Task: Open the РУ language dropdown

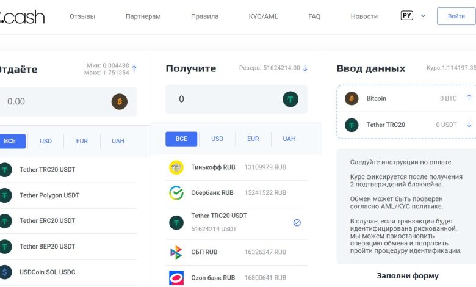Action: point(413,16)
